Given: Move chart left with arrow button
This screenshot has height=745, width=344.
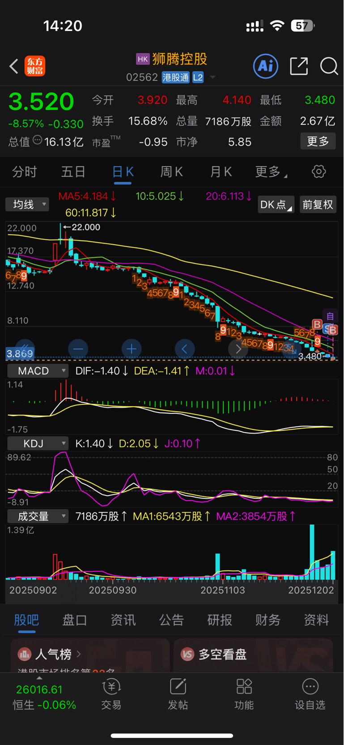Looking at the screenshot, I should 185,349.
